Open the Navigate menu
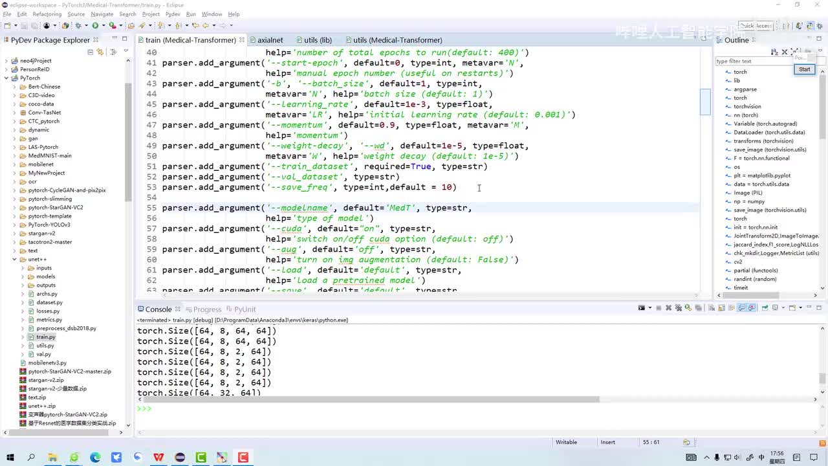 [x=102, y=14]
